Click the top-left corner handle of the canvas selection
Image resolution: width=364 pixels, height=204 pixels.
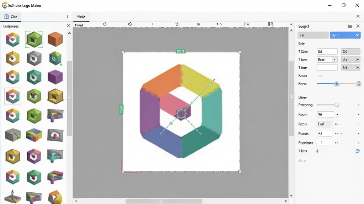123,52
